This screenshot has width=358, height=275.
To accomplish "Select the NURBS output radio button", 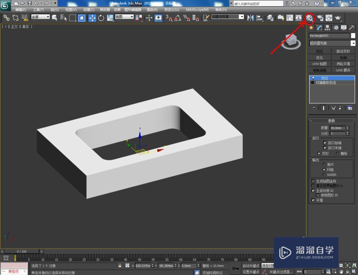I will click(324, 174).
